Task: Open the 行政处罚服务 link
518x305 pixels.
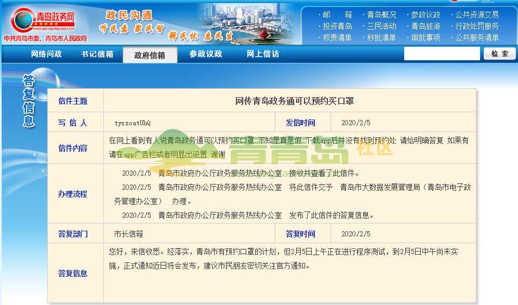Action: [x=477, y=26]
